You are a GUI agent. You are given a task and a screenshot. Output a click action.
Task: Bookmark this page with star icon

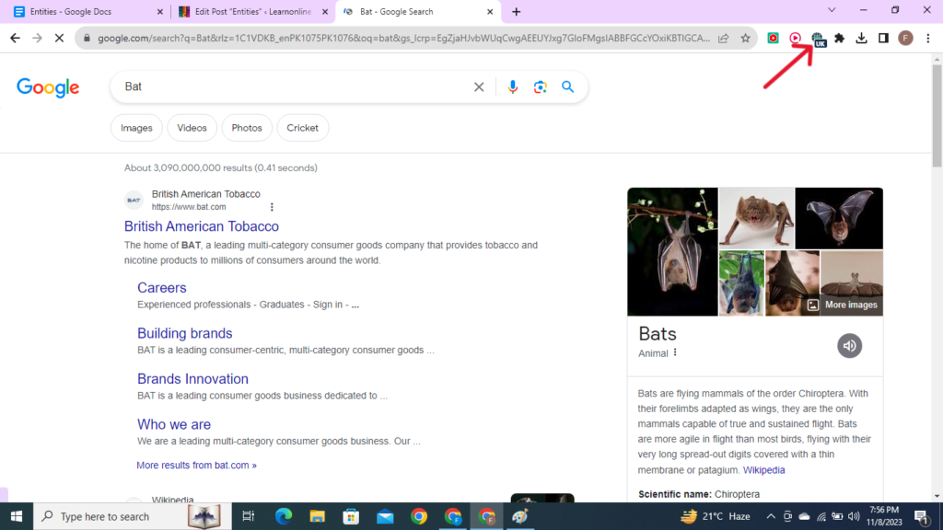(746, 38)
